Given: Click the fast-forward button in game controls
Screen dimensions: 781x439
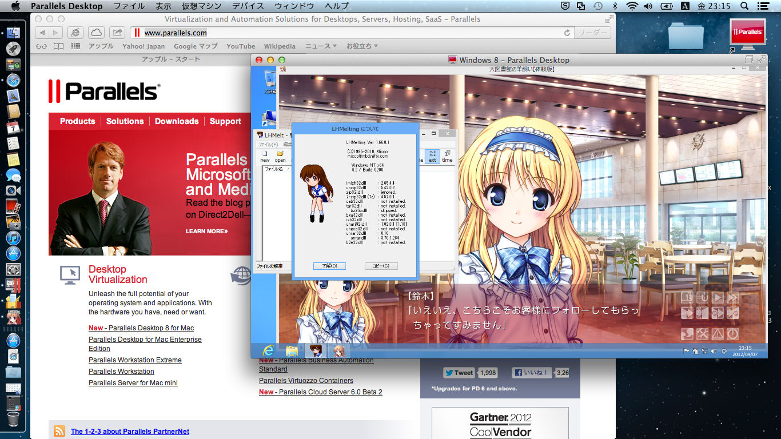Looking at the screenshot, I should (x=733, y=297).
